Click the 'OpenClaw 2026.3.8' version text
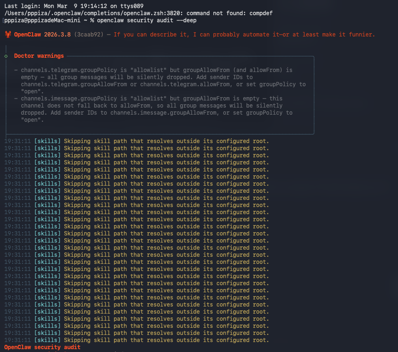The image size is (398, 352). [x=43, y=35]
